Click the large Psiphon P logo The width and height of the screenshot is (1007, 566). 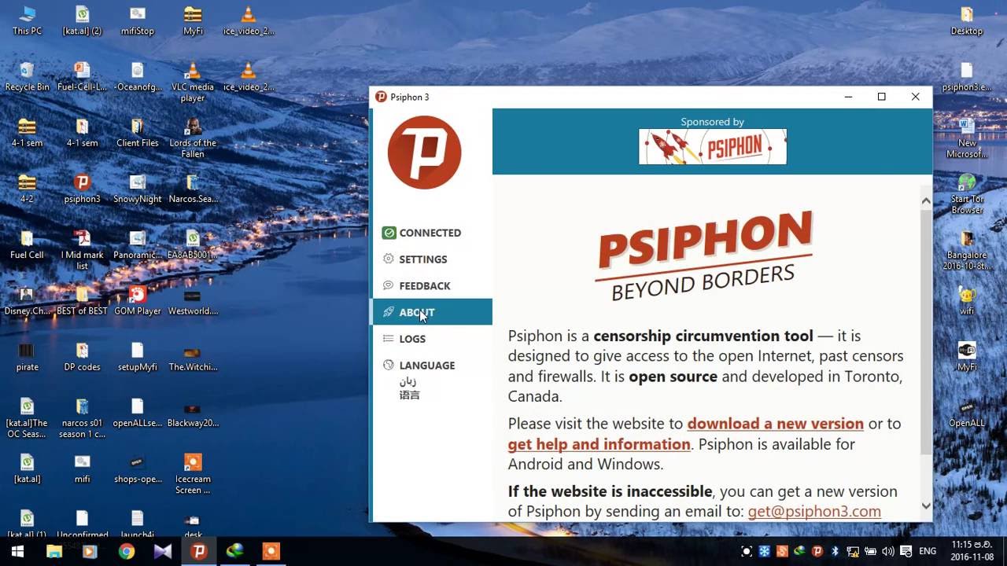coord(425,153)
